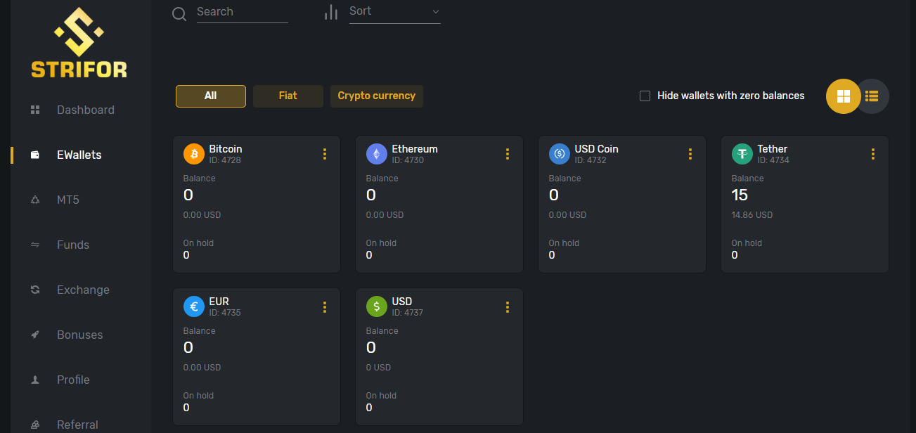Viewport: 916px width, 433px height.
Task: Click the EUR wallet currency icon
Action: (x=193, y=306)
